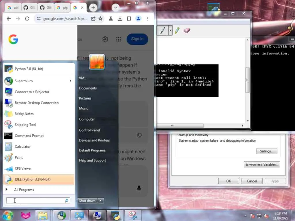Toggle browser side panel

(x=129, y=19)
